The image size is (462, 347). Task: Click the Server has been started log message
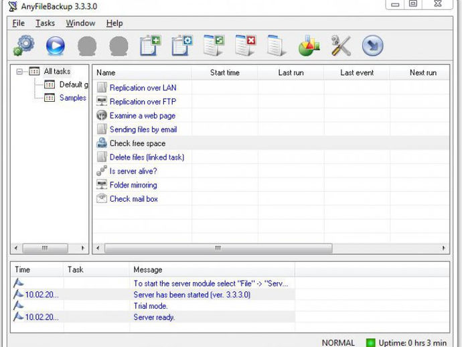click(191, 295)
